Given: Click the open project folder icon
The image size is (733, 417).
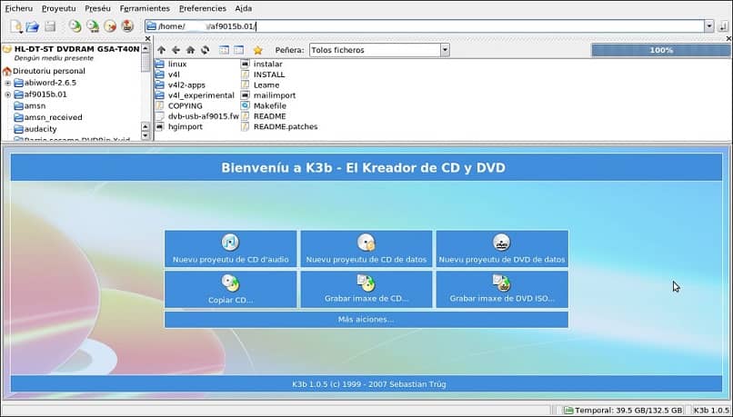Looking at the screenshot, I should pyautogui.click(x=32, y=26).
